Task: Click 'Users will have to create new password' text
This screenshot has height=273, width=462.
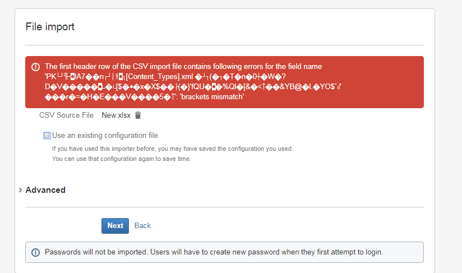Action: tap(267, 252)
